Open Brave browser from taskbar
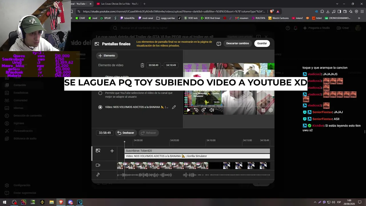Viewport: 366px width, 206px height. click(61, 202)
